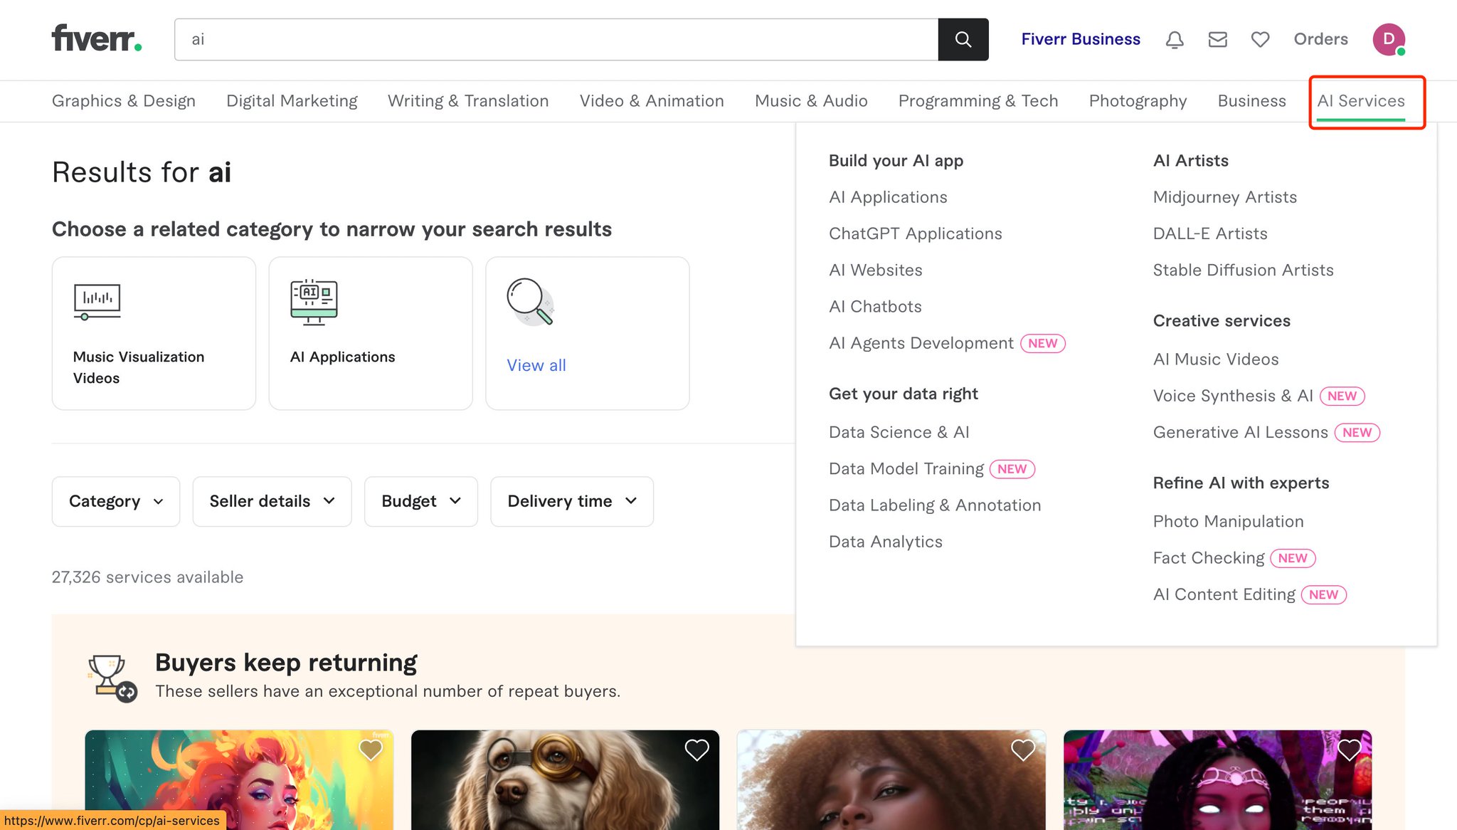Select Fact Checking
Screen dimensions: 1457x830
click(1209, 558)
